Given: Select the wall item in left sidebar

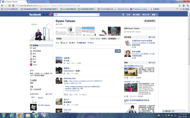Looking at the screenshot, I should point(41,45).
